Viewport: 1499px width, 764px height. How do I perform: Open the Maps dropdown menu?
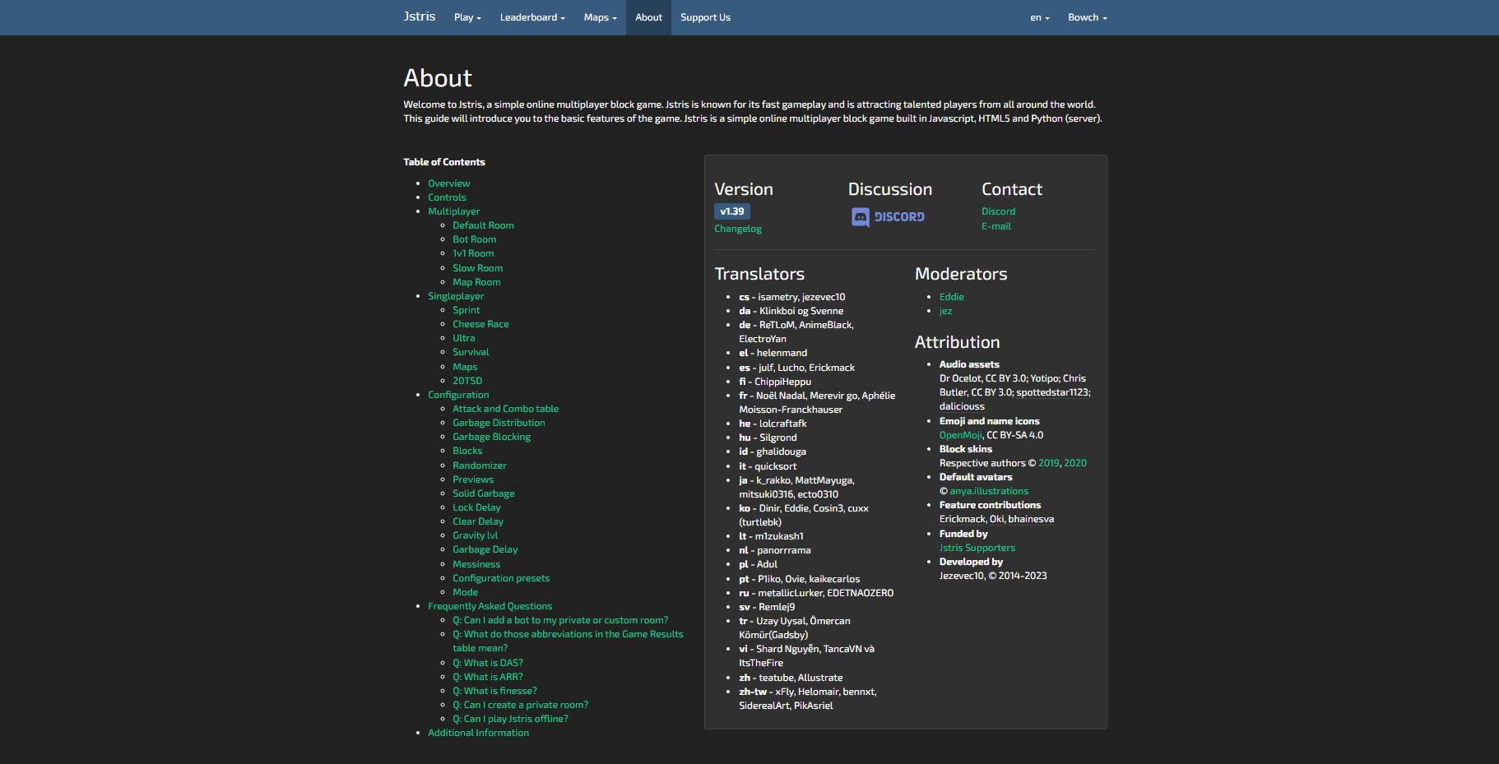[x=599, y=16]
